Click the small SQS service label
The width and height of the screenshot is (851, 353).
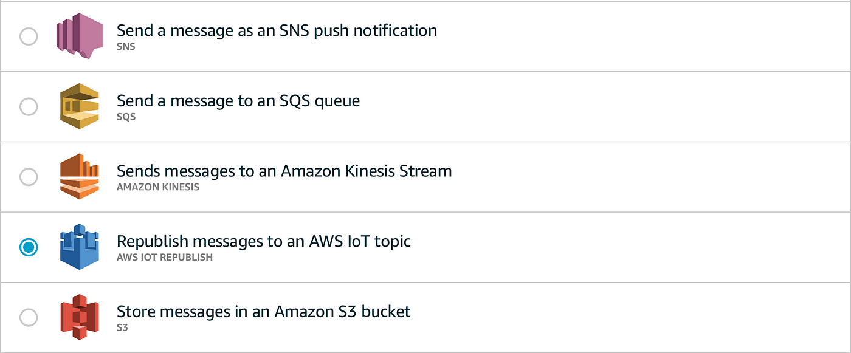coord(126,117)
